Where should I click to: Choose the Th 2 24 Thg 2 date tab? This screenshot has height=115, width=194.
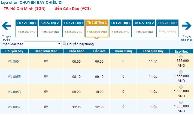click(x=74, y=28)
